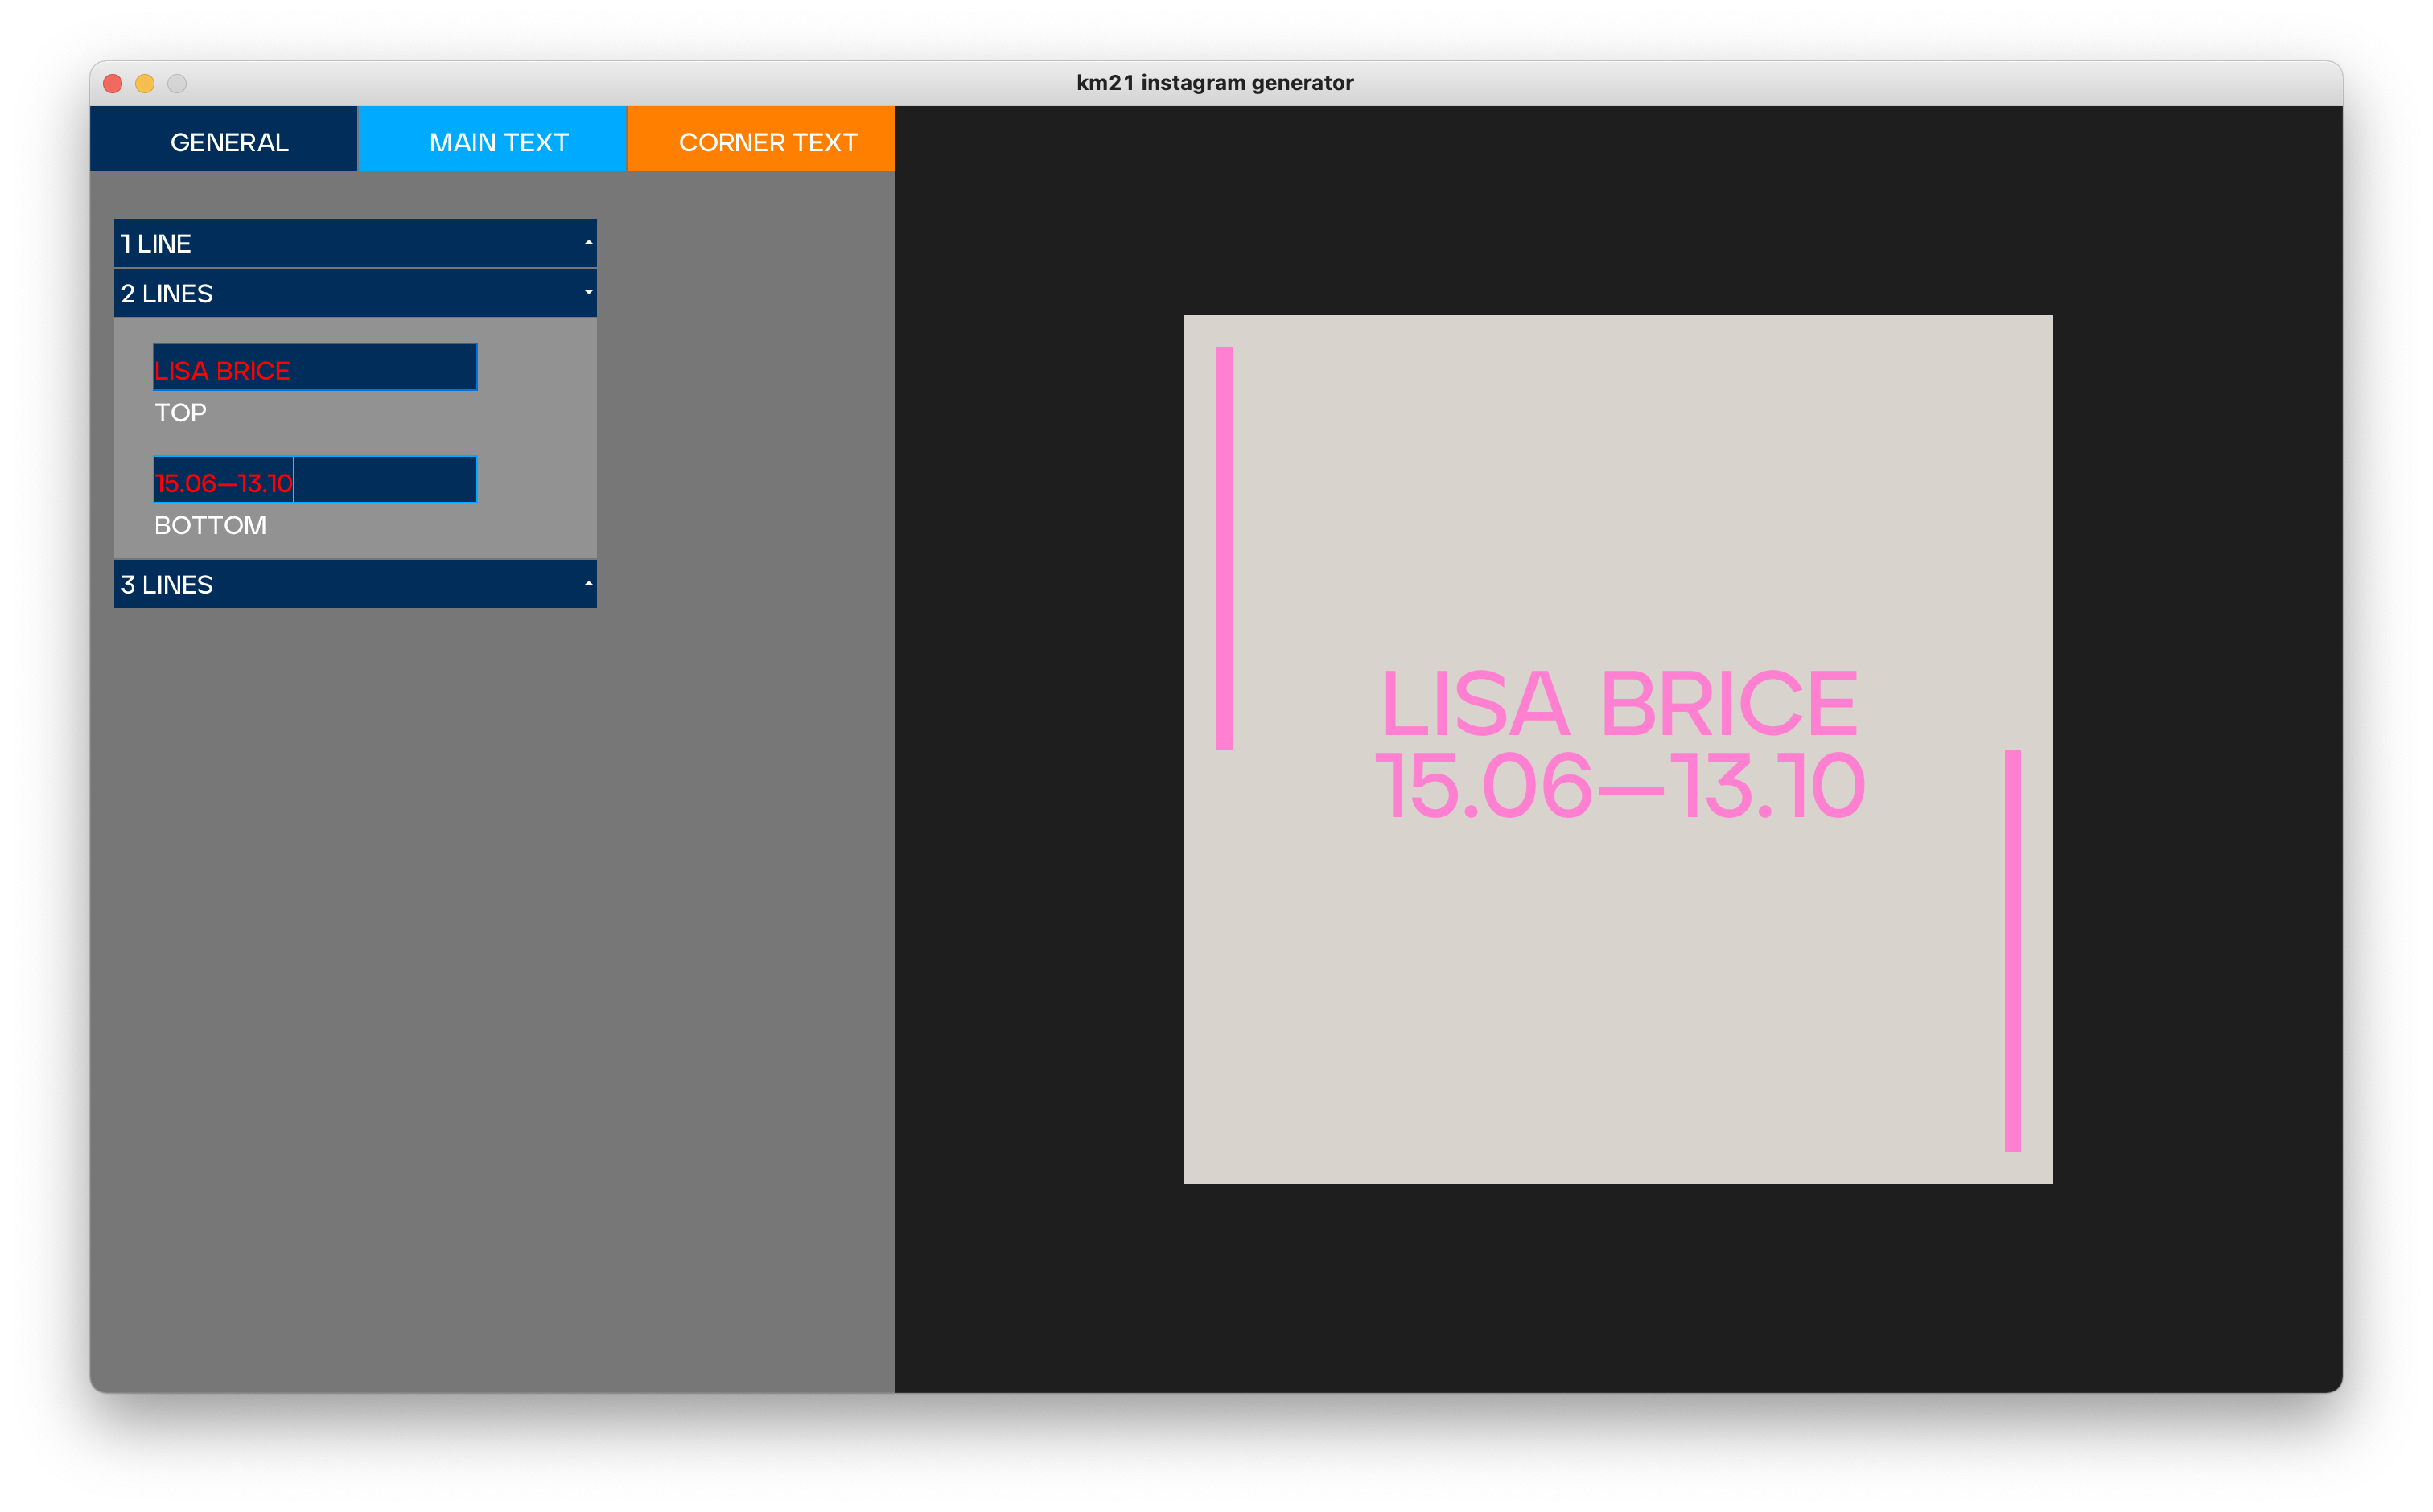Click the km21 instagram generator title bar
Viewport: 2433px width, 1512px height.
click(1213, 83)
